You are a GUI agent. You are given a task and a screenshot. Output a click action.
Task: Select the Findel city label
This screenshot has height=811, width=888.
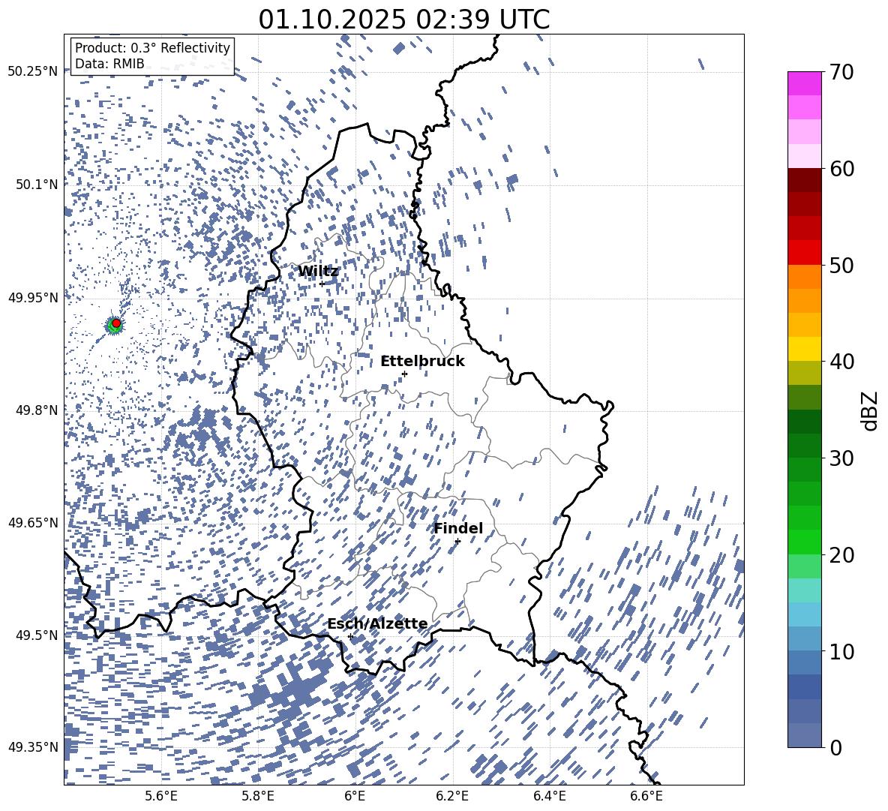458,529
